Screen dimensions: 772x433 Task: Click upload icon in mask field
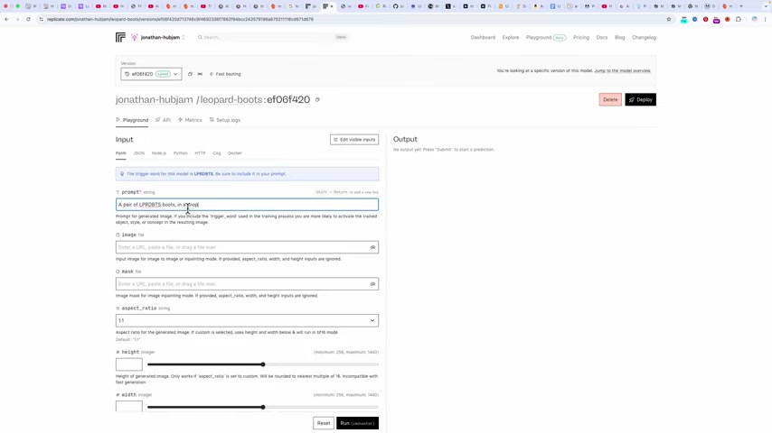pyautogui.click(x=372, y=284)
